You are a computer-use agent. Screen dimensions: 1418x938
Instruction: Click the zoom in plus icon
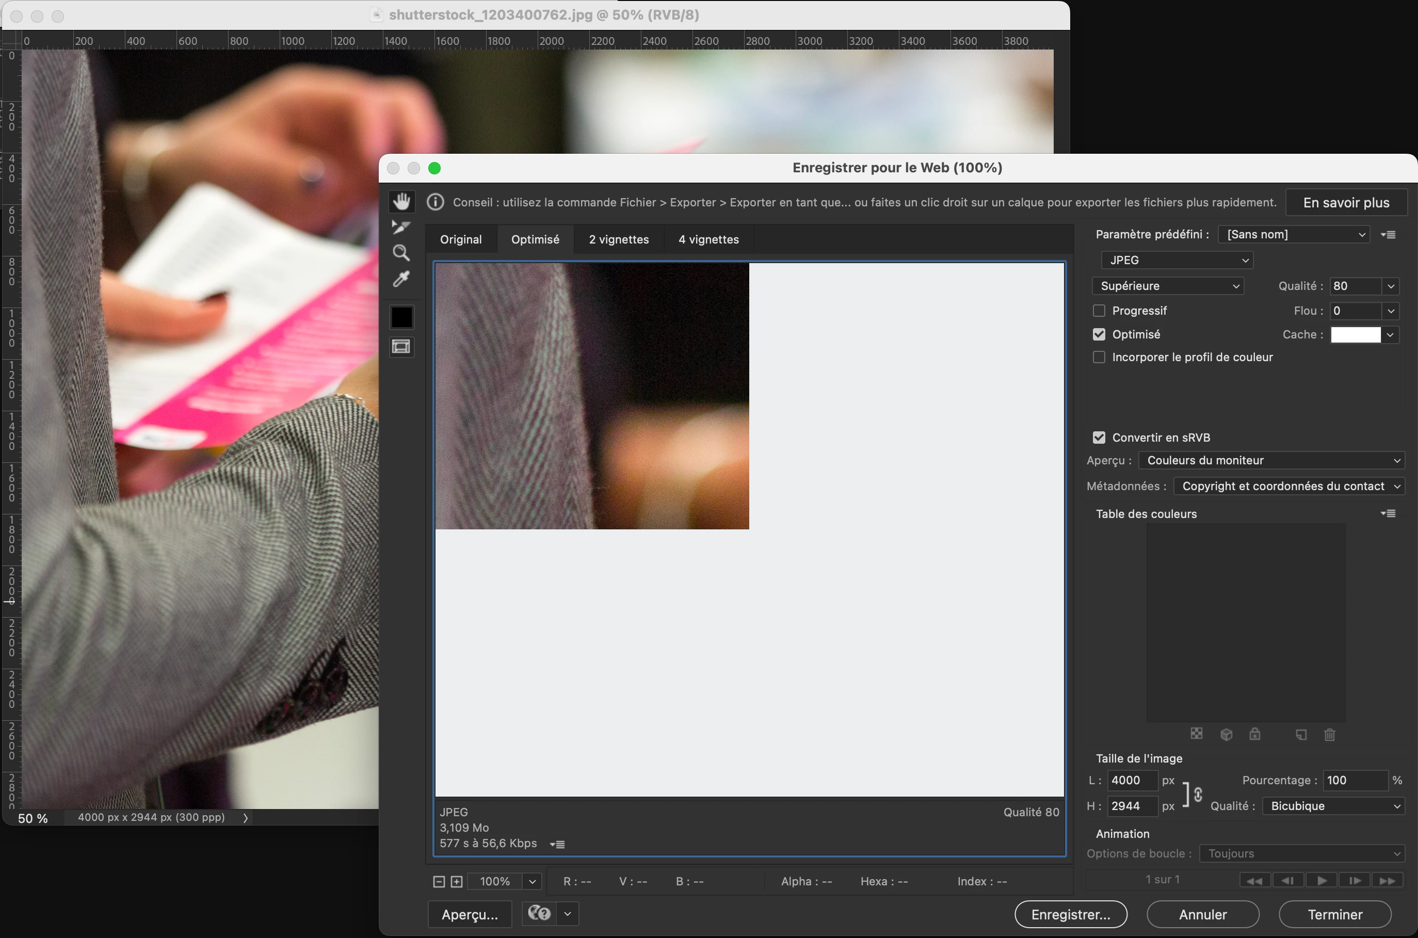click(x=457, y=881)
